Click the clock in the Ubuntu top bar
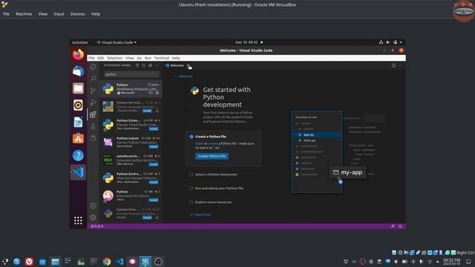Screen dimensions: 475x267 tap(246, 42)
